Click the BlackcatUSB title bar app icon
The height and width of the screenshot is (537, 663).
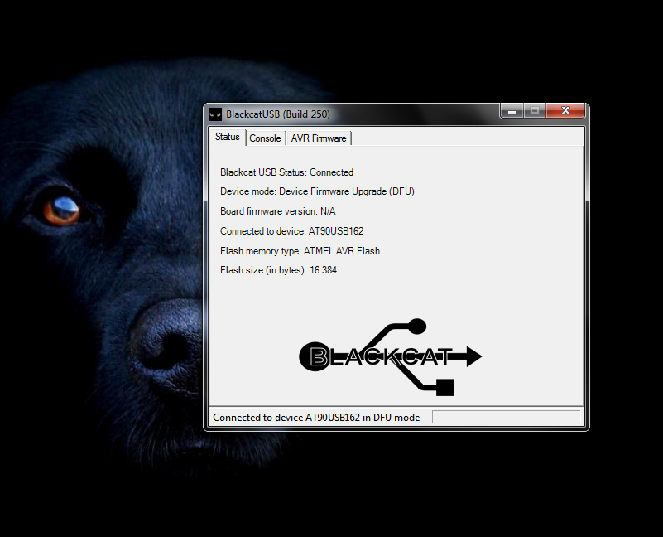[214, 114]
